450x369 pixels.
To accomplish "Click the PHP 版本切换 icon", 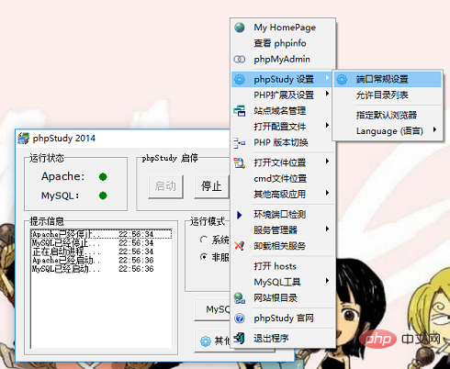I will [240, 142].
